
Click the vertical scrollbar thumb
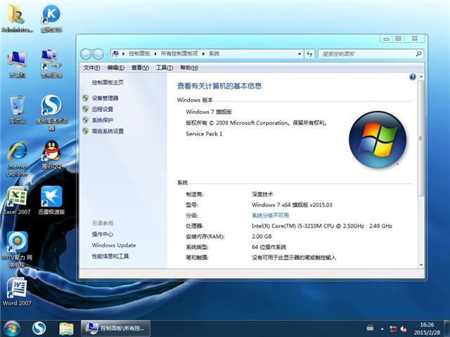point(421,138)
